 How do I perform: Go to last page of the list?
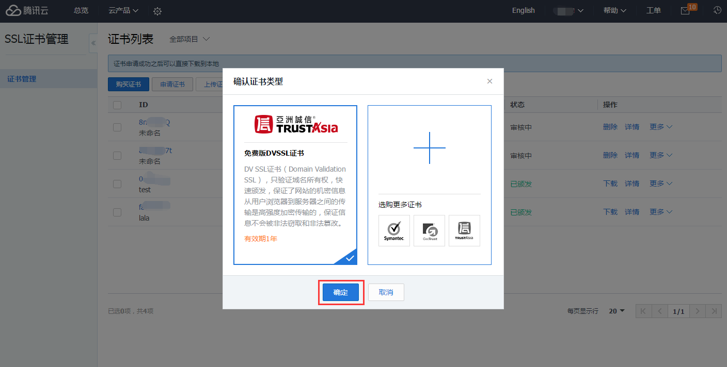(x=714, y=311)
